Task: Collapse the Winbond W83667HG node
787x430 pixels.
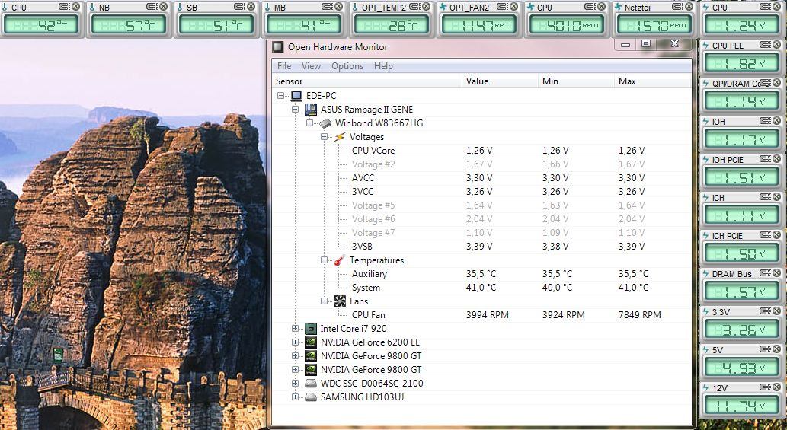Action: tap(309, 123)
